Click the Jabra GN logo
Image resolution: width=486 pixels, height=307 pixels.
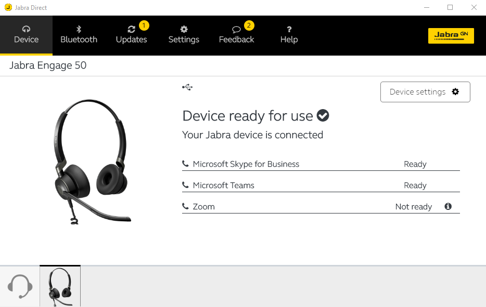[451, 36]
